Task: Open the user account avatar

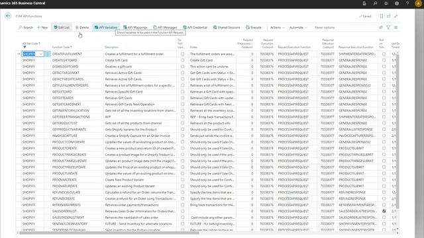Action: coord(418,3)
